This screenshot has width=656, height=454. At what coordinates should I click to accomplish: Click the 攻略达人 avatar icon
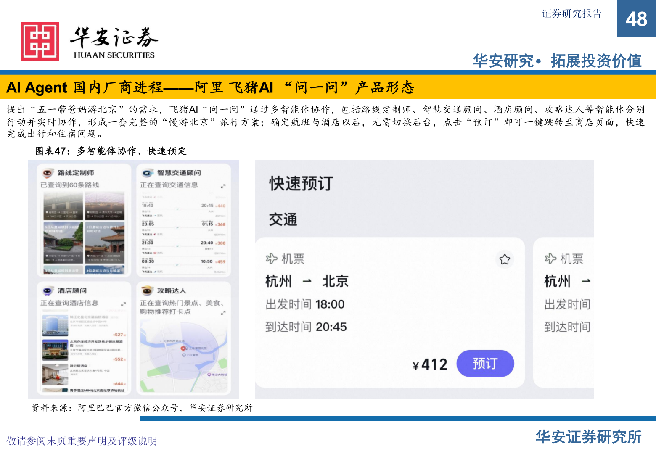coord(147,290)
